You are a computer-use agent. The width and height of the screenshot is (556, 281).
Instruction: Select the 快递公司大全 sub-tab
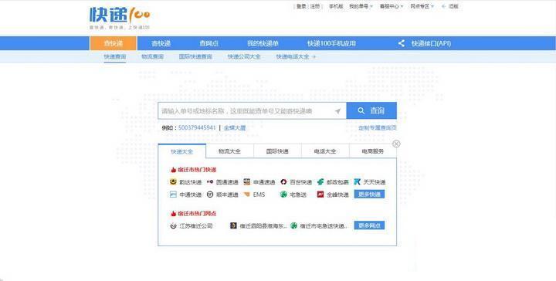(x=244, y=56)
